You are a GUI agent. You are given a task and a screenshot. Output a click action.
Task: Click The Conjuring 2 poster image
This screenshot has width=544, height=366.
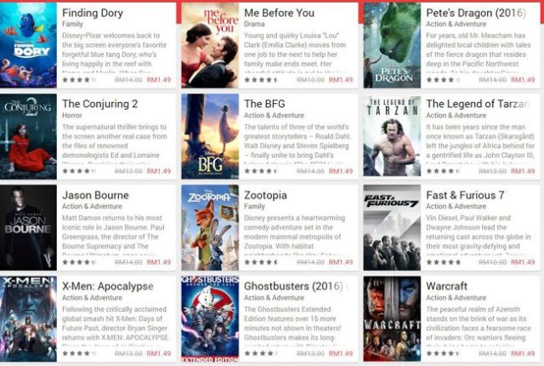tap(28, 136)
